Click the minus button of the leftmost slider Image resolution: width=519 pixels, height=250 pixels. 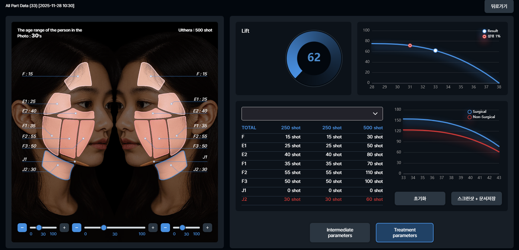[x=22, y=228]
